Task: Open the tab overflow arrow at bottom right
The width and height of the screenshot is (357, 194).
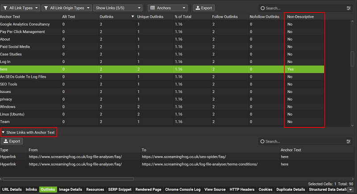Action: (x=350, y=190)
